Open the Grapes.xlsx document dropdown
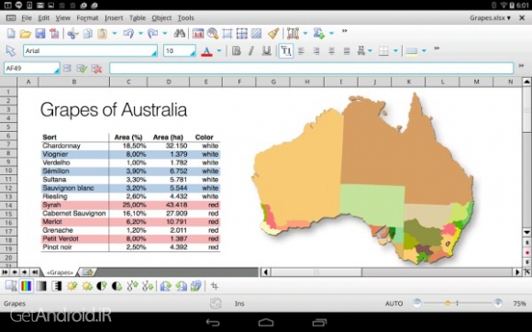This screenshot has height=332, width=532. pos(490,18)
